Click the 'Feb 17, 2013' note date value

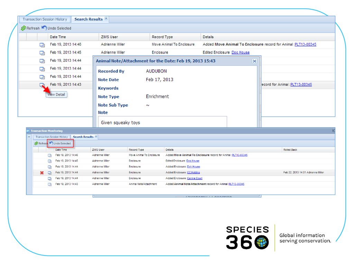tap(160, 80)
